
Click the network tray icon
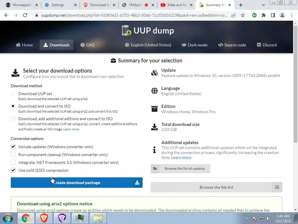[262, 218]
